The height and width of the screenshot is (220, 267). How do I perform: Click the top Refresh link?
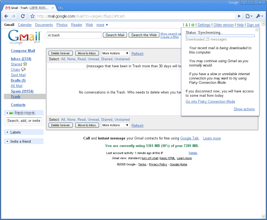click(137, 54)
